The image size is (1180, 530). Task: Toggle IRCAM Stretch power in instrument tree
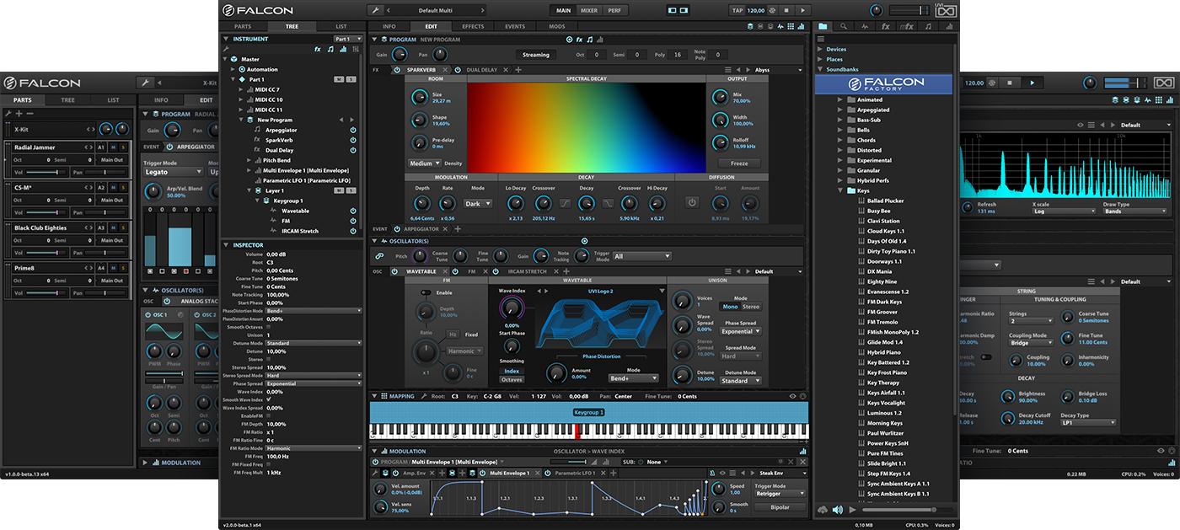[x=353, y=231]
